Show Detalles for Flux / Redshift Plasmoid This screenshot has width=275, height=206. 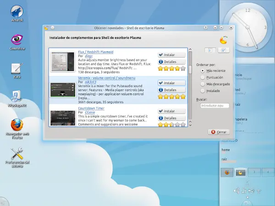click(x=171, y=62)
